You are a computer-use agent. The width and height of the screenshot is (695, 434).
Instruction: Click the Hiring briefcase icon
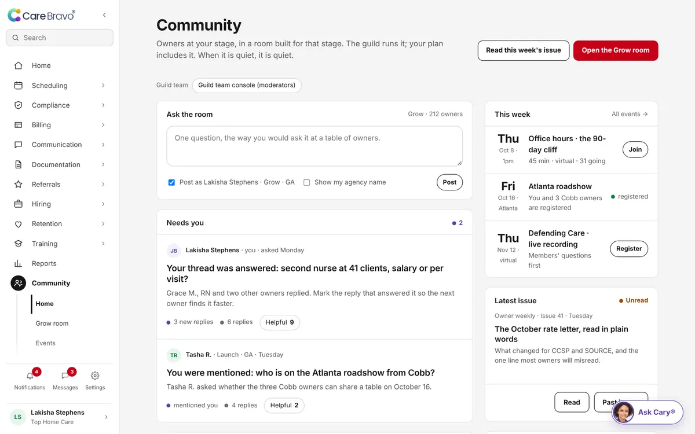tap(19, 204)
